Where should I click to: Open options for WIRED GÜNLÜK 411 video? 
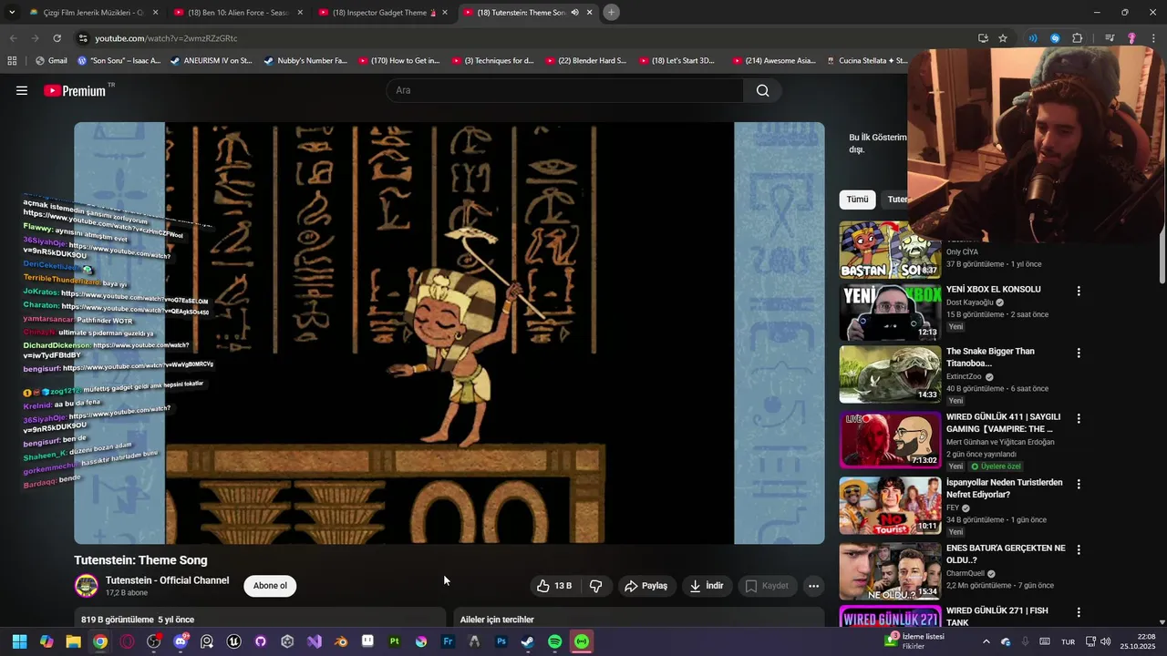click(1079, 419)
